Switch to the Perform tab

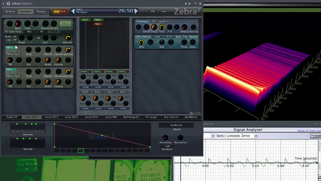click(x=10, y=12)
